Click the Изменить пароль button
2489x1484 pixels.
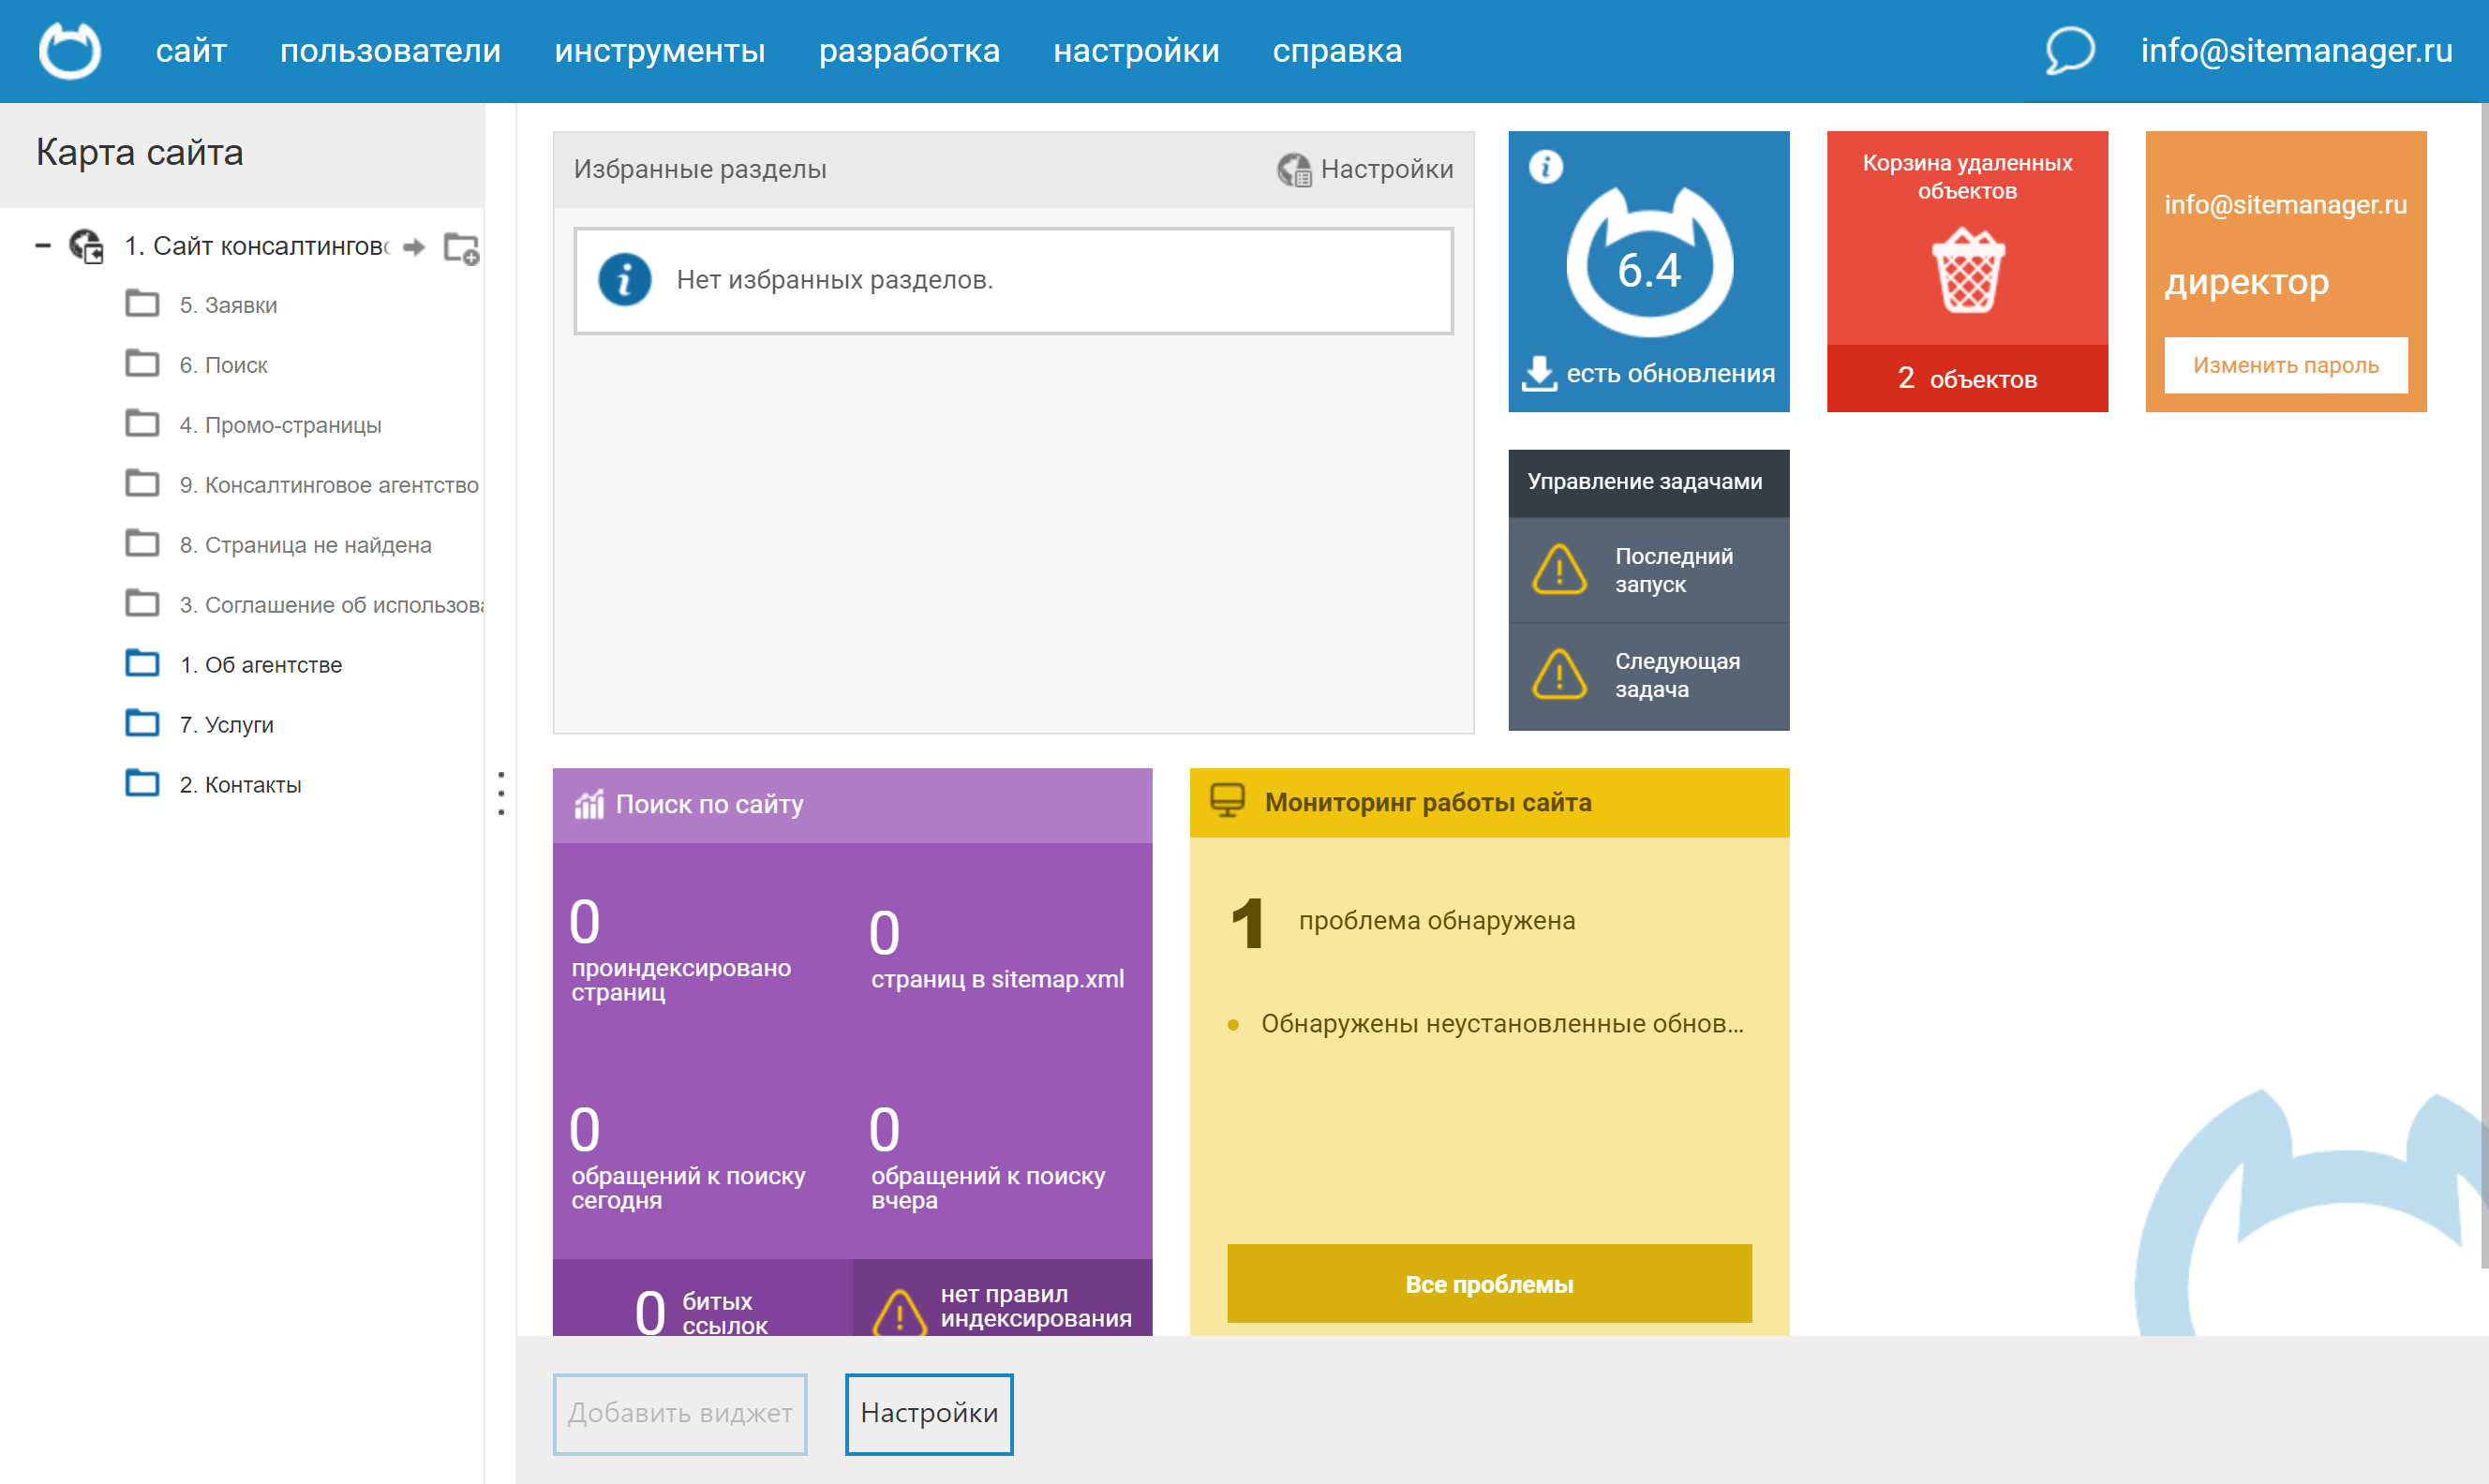click(x=2285, y=365)
